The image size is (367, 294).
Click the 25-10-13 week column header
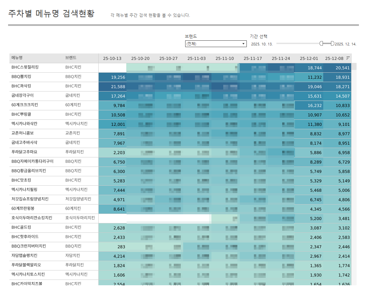pyautogui.click(x=112, y=59)
